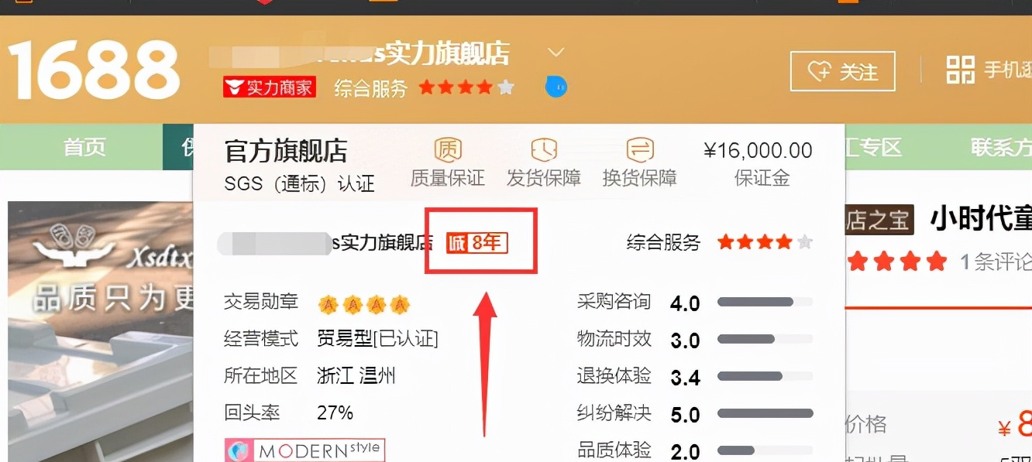This screenshot has width=1032, height=462.
Task: Click the 换货保障 exchange icon
Action: click(640, 149)
